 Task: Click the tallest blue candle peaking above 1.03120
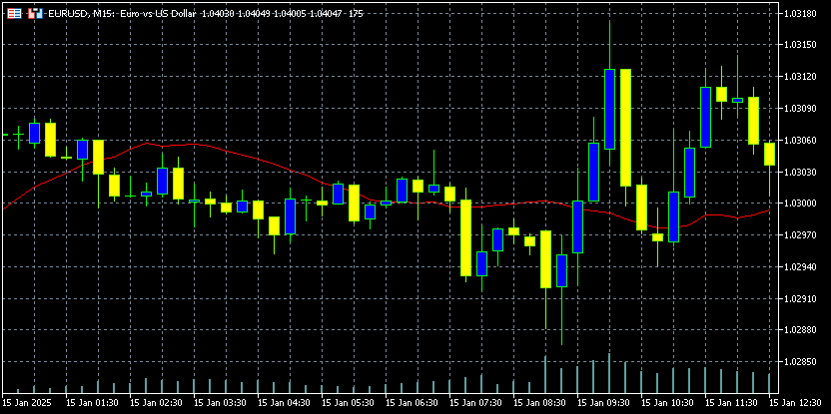609,110
